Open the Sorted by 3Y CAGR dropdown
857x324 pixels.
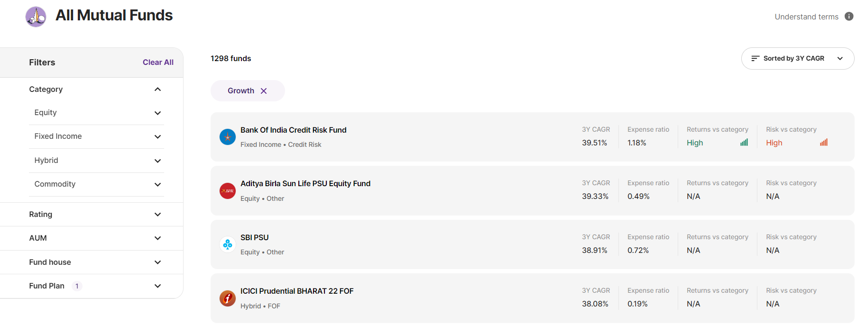[x=797, y=59]
